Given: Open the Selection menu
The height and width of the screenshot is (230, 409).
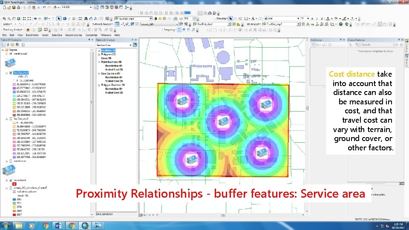Looking at the screenshot, I should (57, 35).
